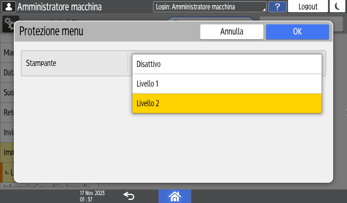
Task: Activate energy saver moon icon
Action: 337,6
